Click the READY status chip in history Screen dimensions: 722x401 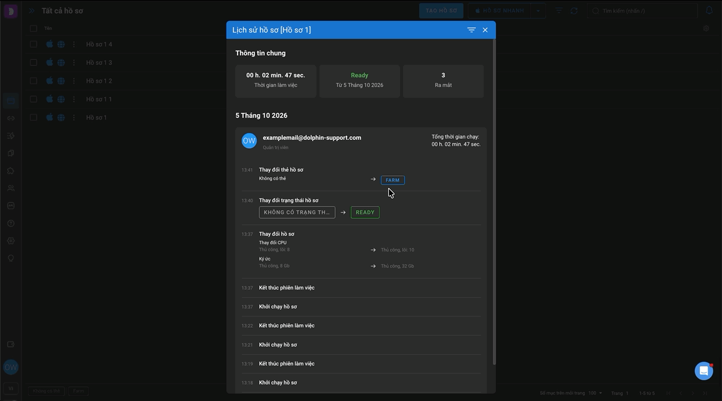[365, 213]
